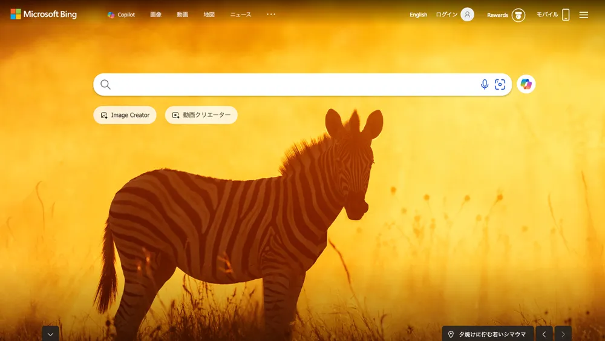Open the 地図 (Maps) tab
The image size is (605, 341).
pos(209,15)
